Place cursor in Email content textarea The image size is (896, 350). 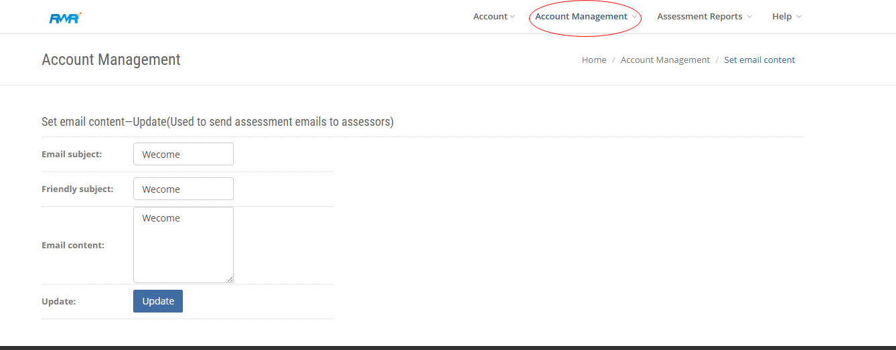click(x=183, y=245)
